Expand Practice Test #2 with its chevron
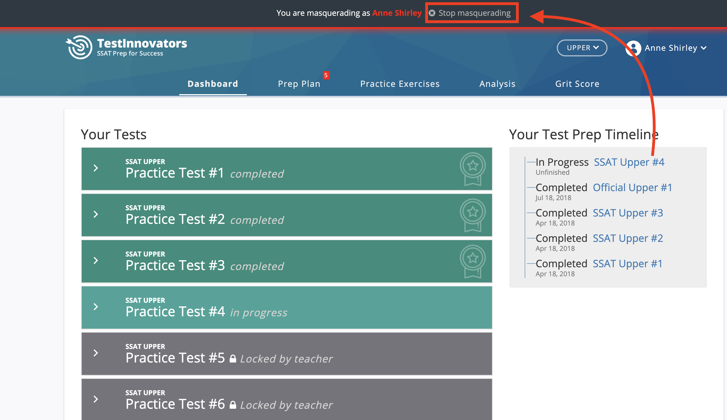727x420 pixels. tap(96, 214)
